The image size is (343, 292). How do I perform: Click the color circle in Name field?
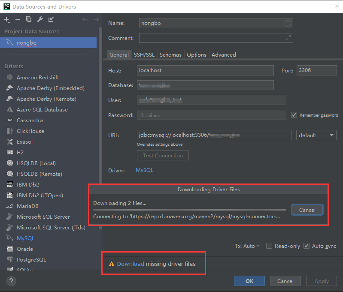pyautogui.click(x=288, y=23)
